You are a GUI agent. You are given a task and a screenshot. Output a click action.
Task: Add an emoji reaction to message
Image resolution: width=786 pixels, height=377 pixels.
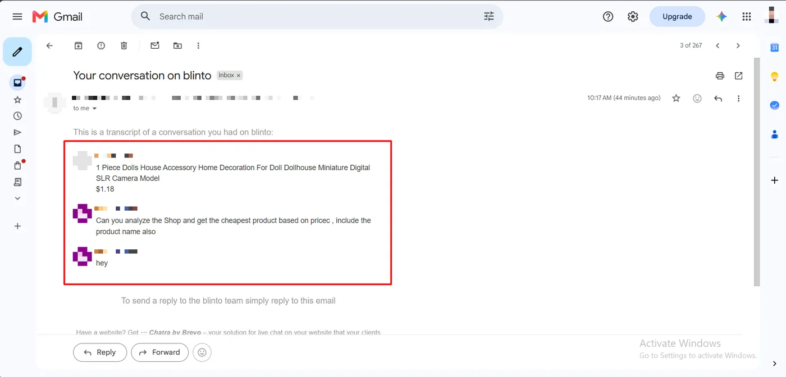[697, 99]
